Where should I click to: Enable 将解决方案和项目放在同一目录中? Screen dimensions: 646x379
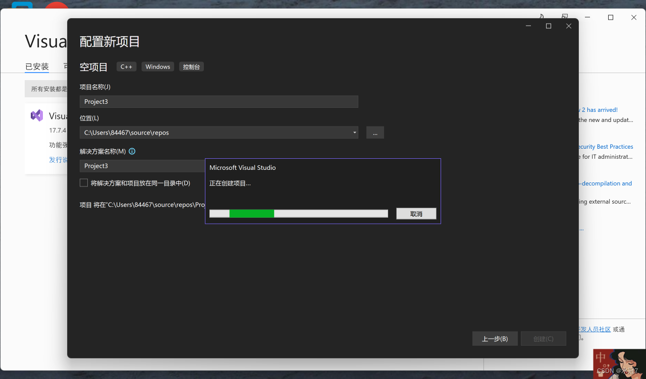tap(84, 182)
